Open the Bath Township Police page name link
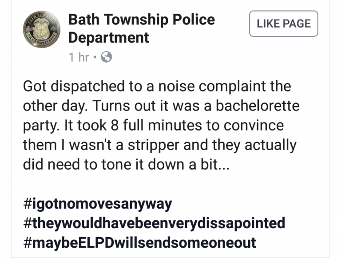 tap(142, 28)
